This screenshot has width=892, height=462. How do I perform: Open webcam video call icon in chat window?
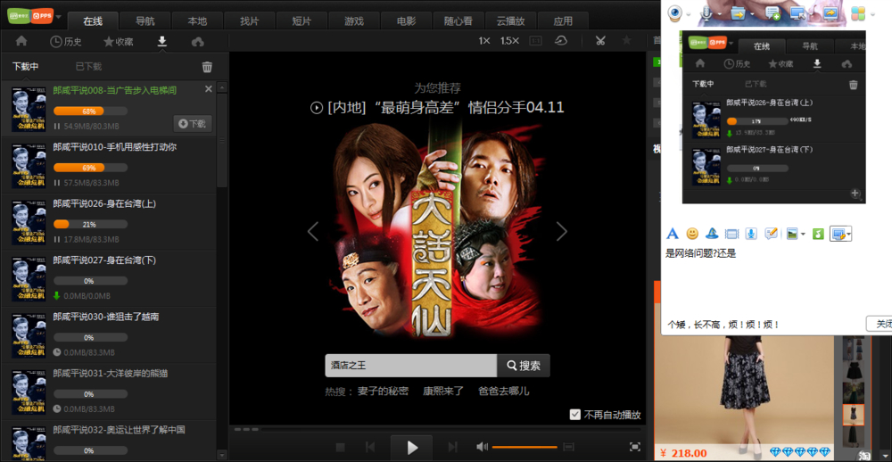tap(674, 12)
